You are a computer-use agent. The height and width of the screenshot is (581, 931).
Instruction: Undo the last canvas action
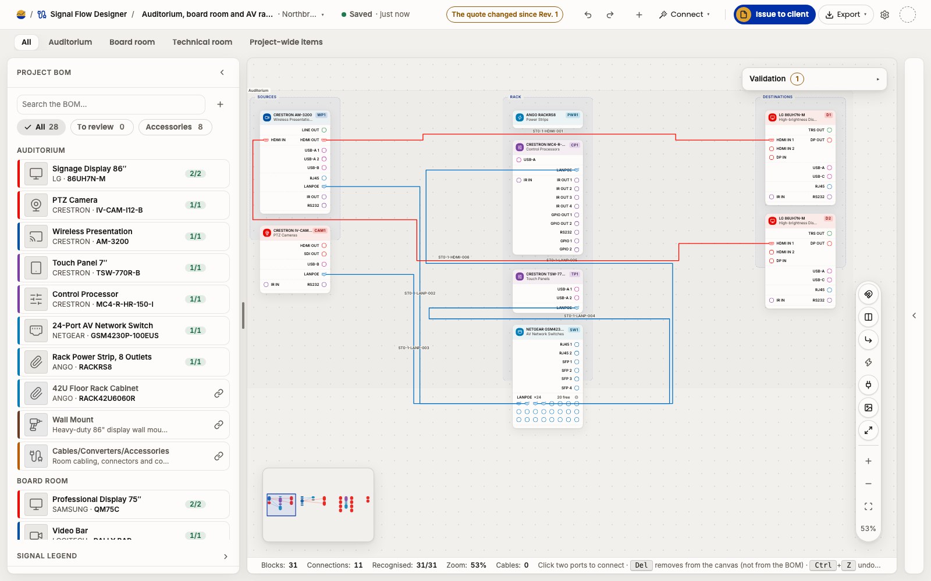pyautogui.click(x=588, y=15)
